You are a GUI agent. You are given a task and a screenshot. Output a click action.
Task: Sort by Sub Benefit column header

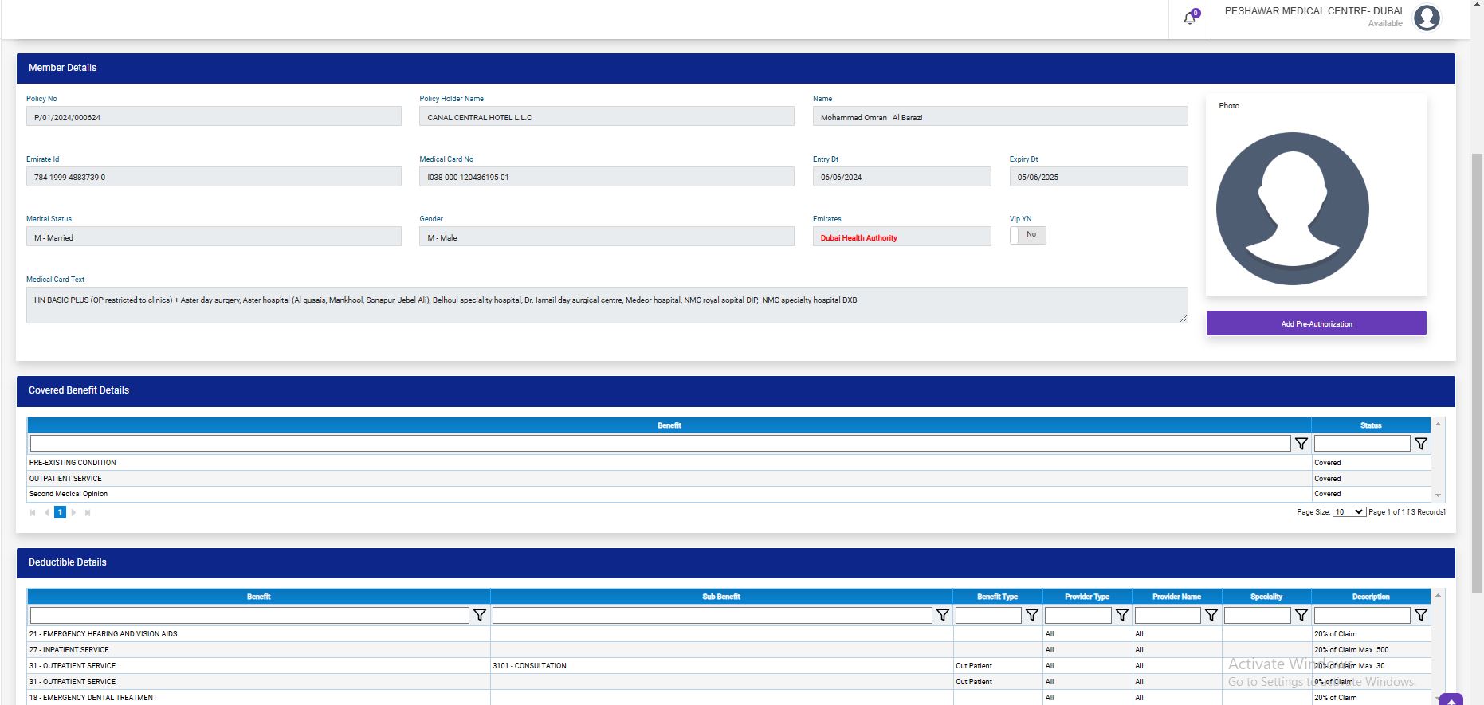tap(720, 597)
